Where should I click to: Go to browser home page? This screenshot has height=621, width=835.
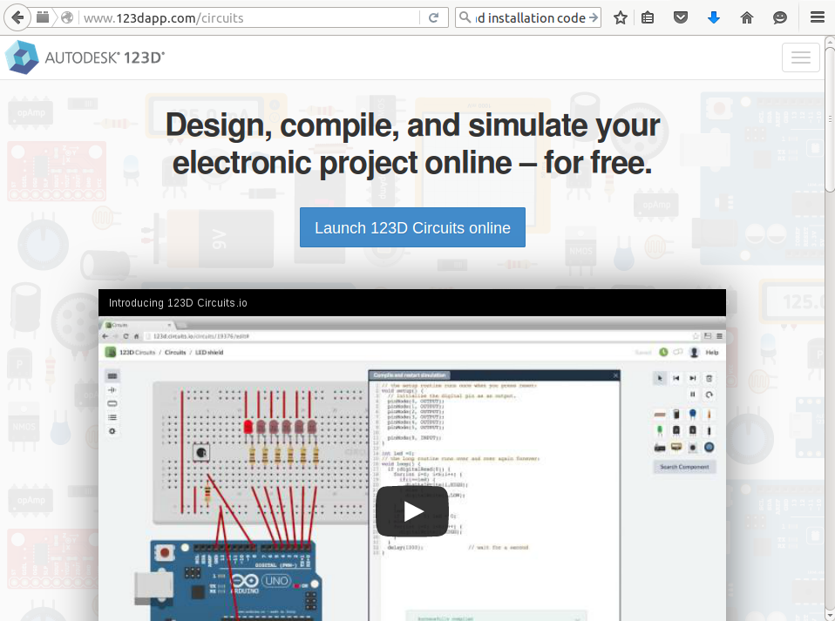click(747, 17)
